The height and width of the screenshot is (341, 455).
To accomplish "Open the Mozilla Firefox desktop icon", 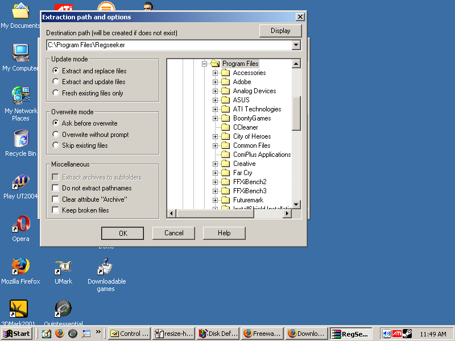I will 20,267.
